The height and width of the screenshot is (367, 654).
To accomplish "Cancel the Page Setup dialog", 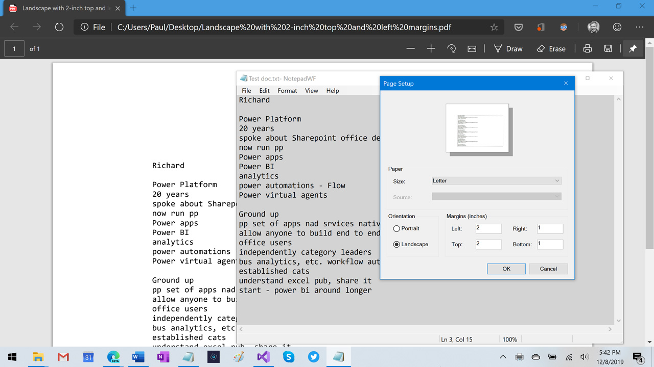I will [x=548, y=269].
